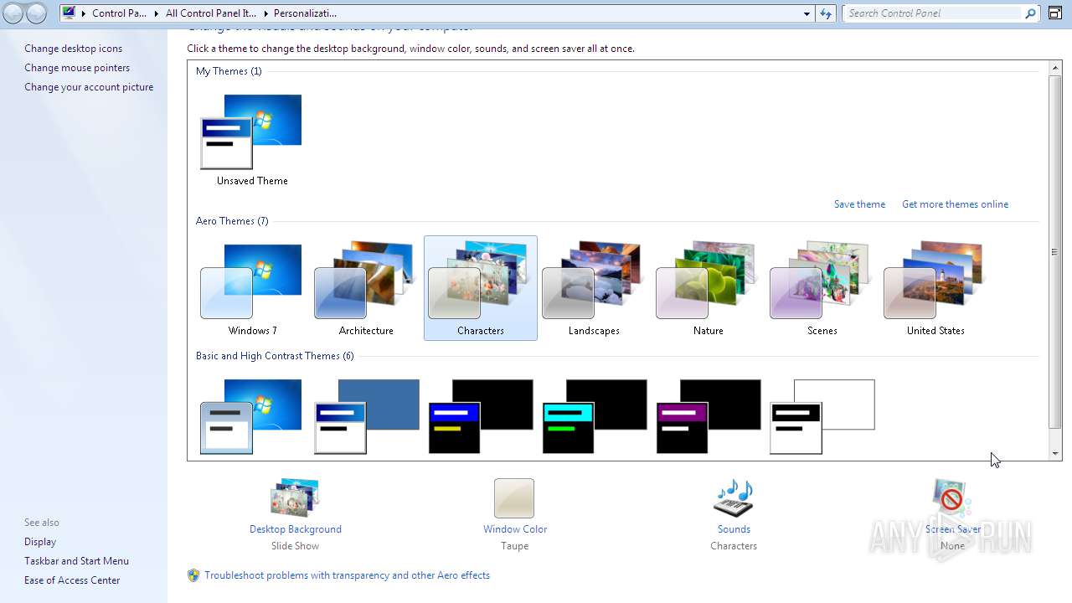Click the Forward navigation button
The image size is (1072, 603).
pyautogui.click(x=37, y=13)
